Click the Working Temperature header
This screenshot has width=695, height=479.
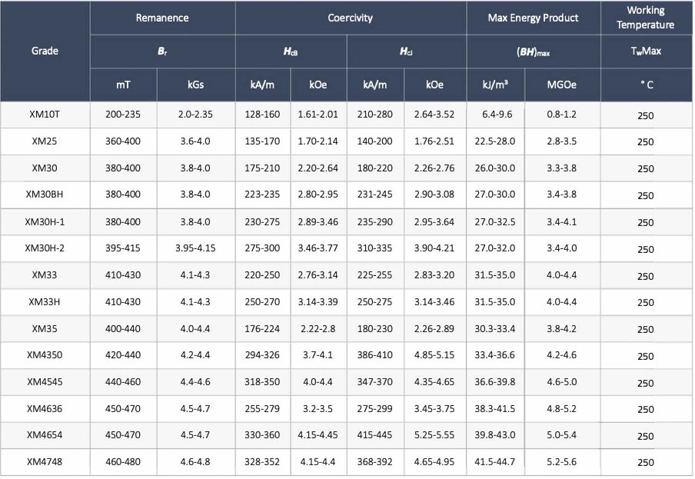click(x=646, y=18)
